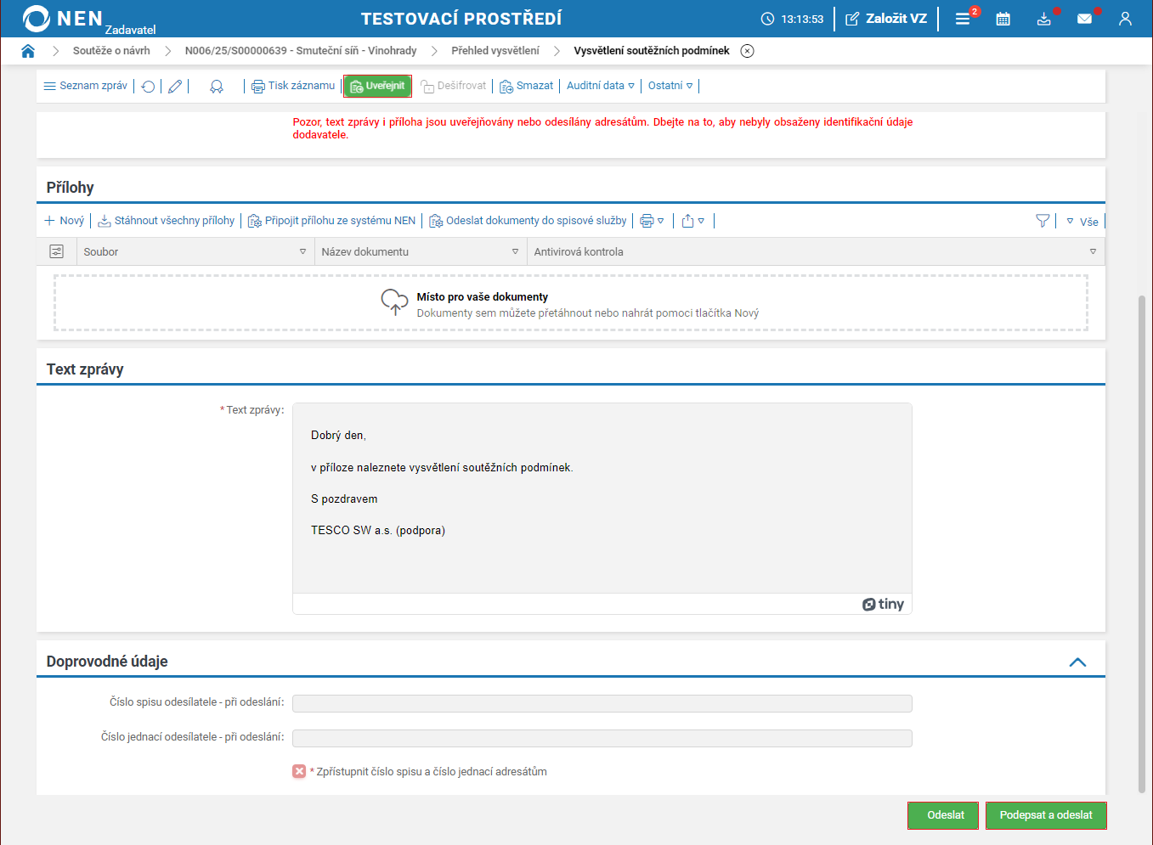This screenshot has height=845, width=1153.
Task: Open the calendar icon in header
Action: (1003, 19)
